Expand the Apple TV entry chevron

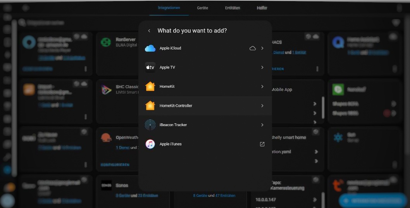[262, 67]
